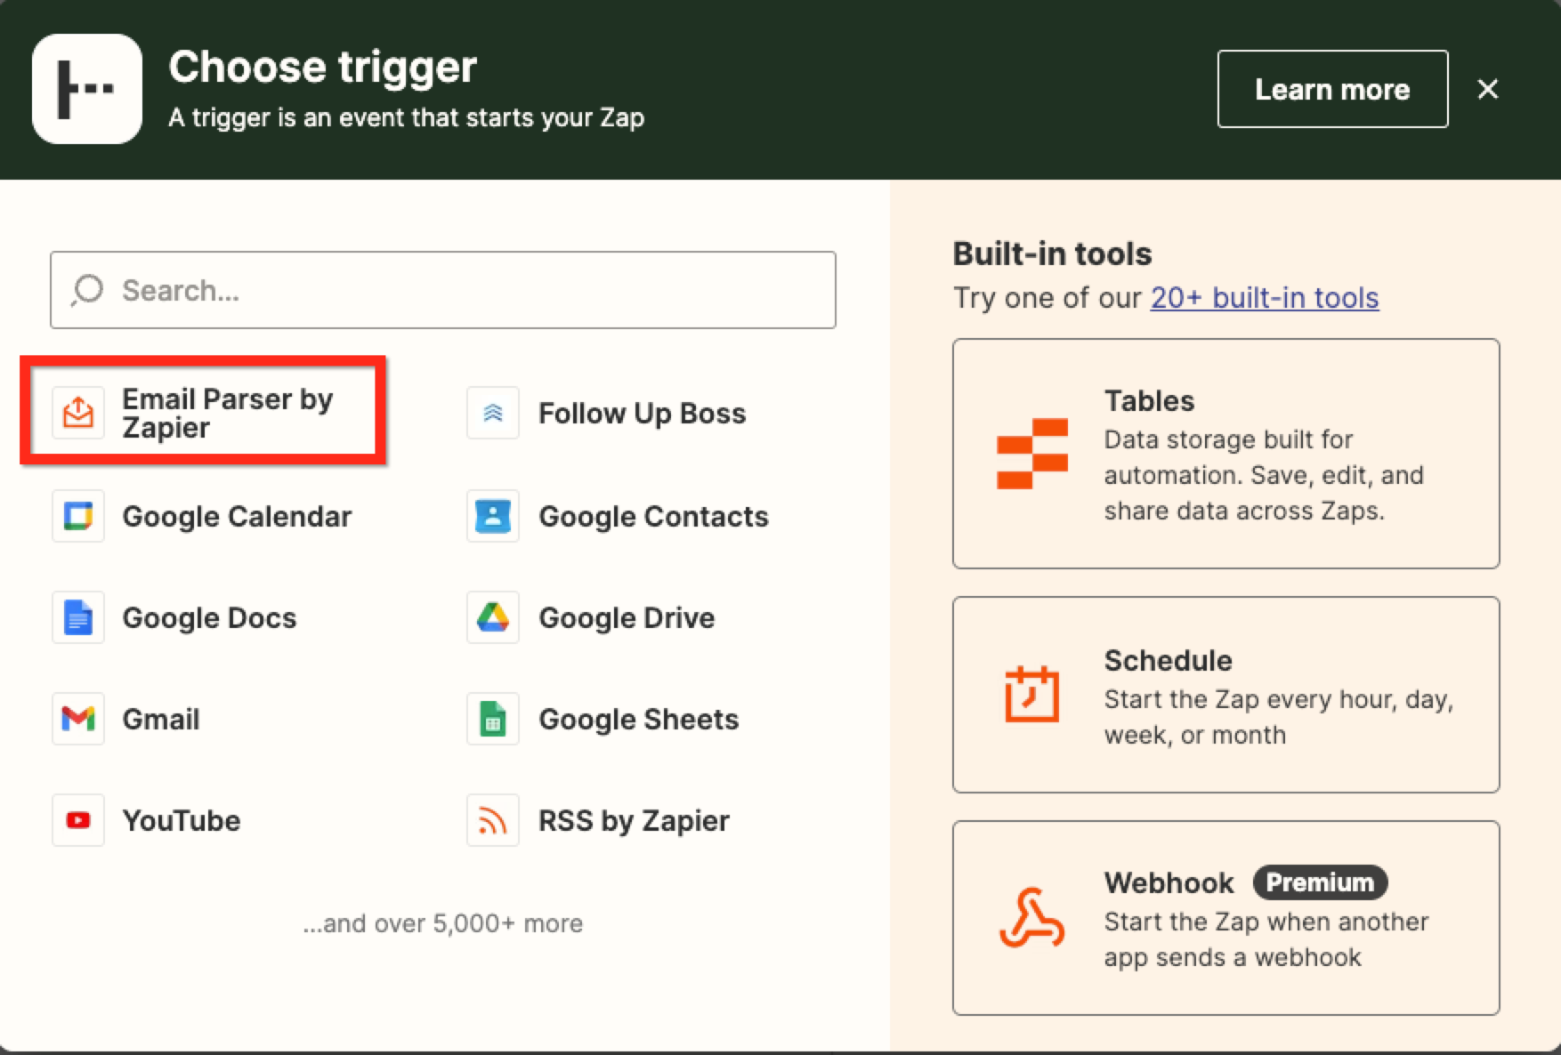Click the Schedule calendar clock icon
The height and width of the screenshot is (1055, 1561).
pos(1032,694)
